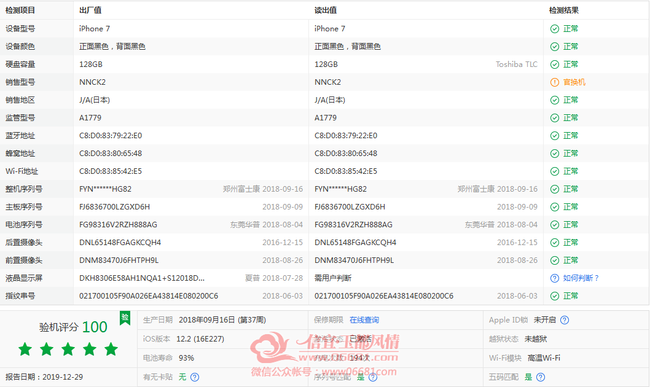The image size is (650, 387).
Task: Click the 需用户判断 display read value
Action: click(333, 278)
